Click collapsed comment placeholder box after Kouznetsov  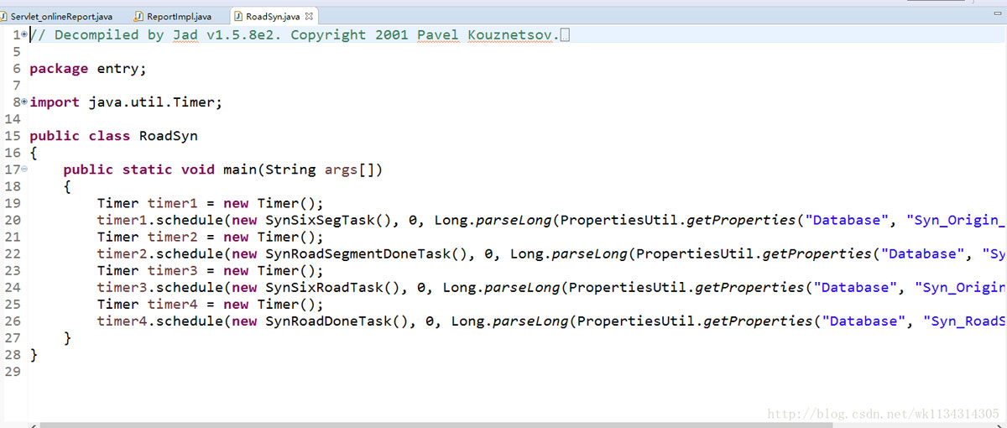(x=564, y=35)
